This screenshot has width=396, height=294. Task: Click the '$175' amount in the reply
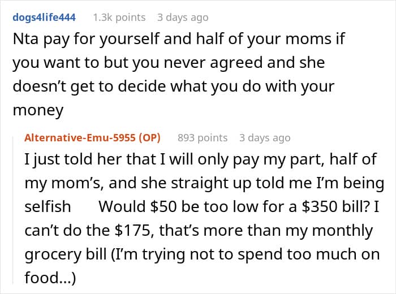click(x=134, y=231)
